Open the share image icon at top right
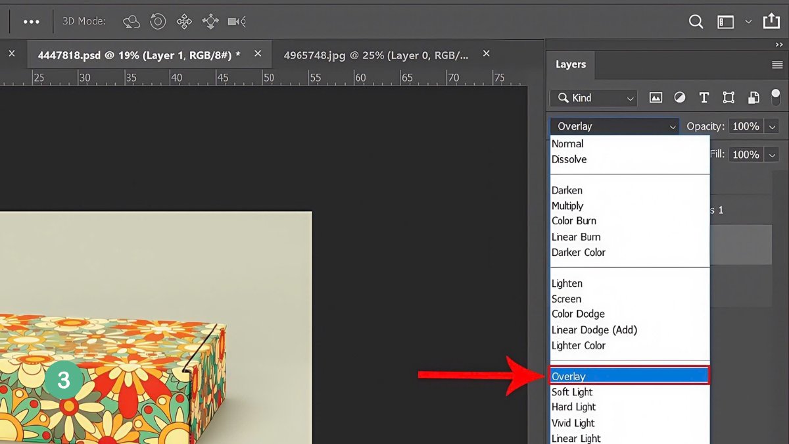 point(772,20)
